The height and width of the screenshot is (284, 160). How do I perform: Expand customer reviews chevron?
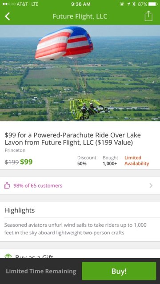pos(151,185)
